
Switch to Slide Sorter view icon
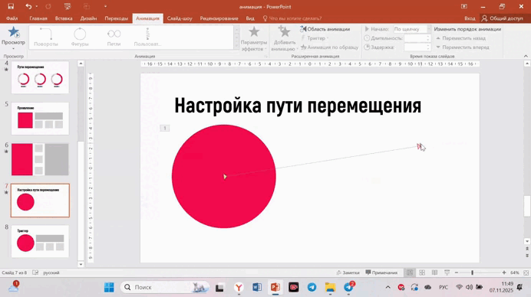[x=422, y=273]
